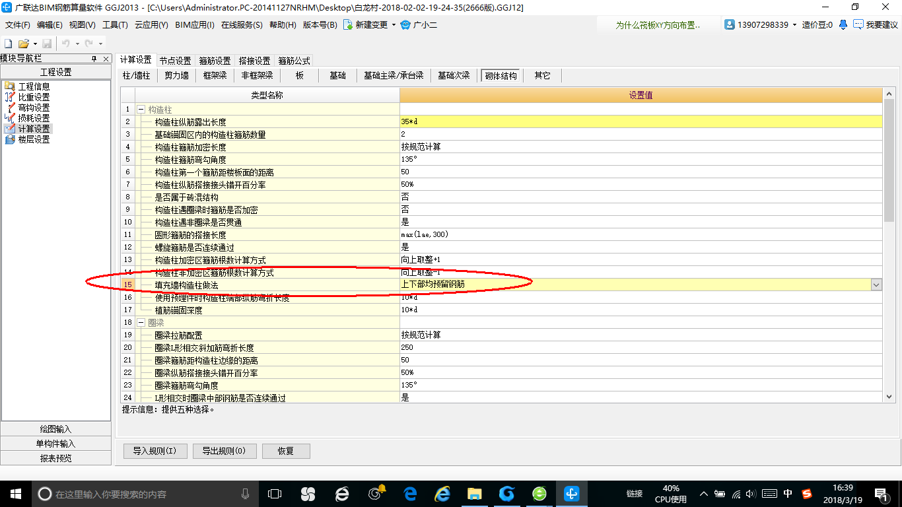Click the new file icon in toolbar
This screenshot has height=507, width=902.
click(9, 44)
